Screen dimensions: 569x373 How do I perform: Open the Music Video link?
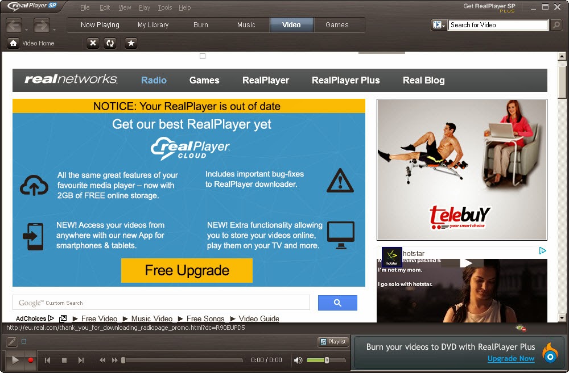pyautogui.click(x=152, y=318)
